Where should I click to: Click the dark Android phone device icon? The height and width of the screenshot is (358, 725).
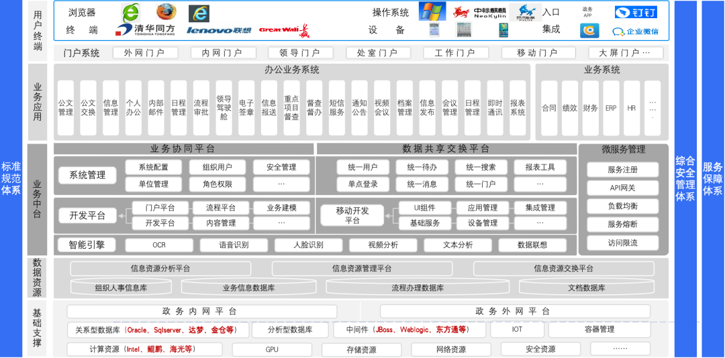503,30
